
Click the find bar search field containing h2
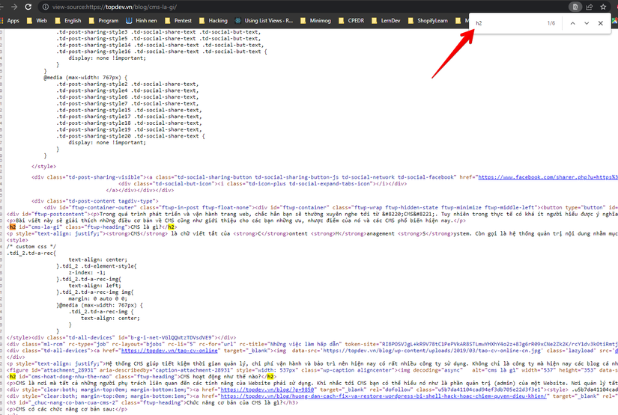[x=509, y=23]
